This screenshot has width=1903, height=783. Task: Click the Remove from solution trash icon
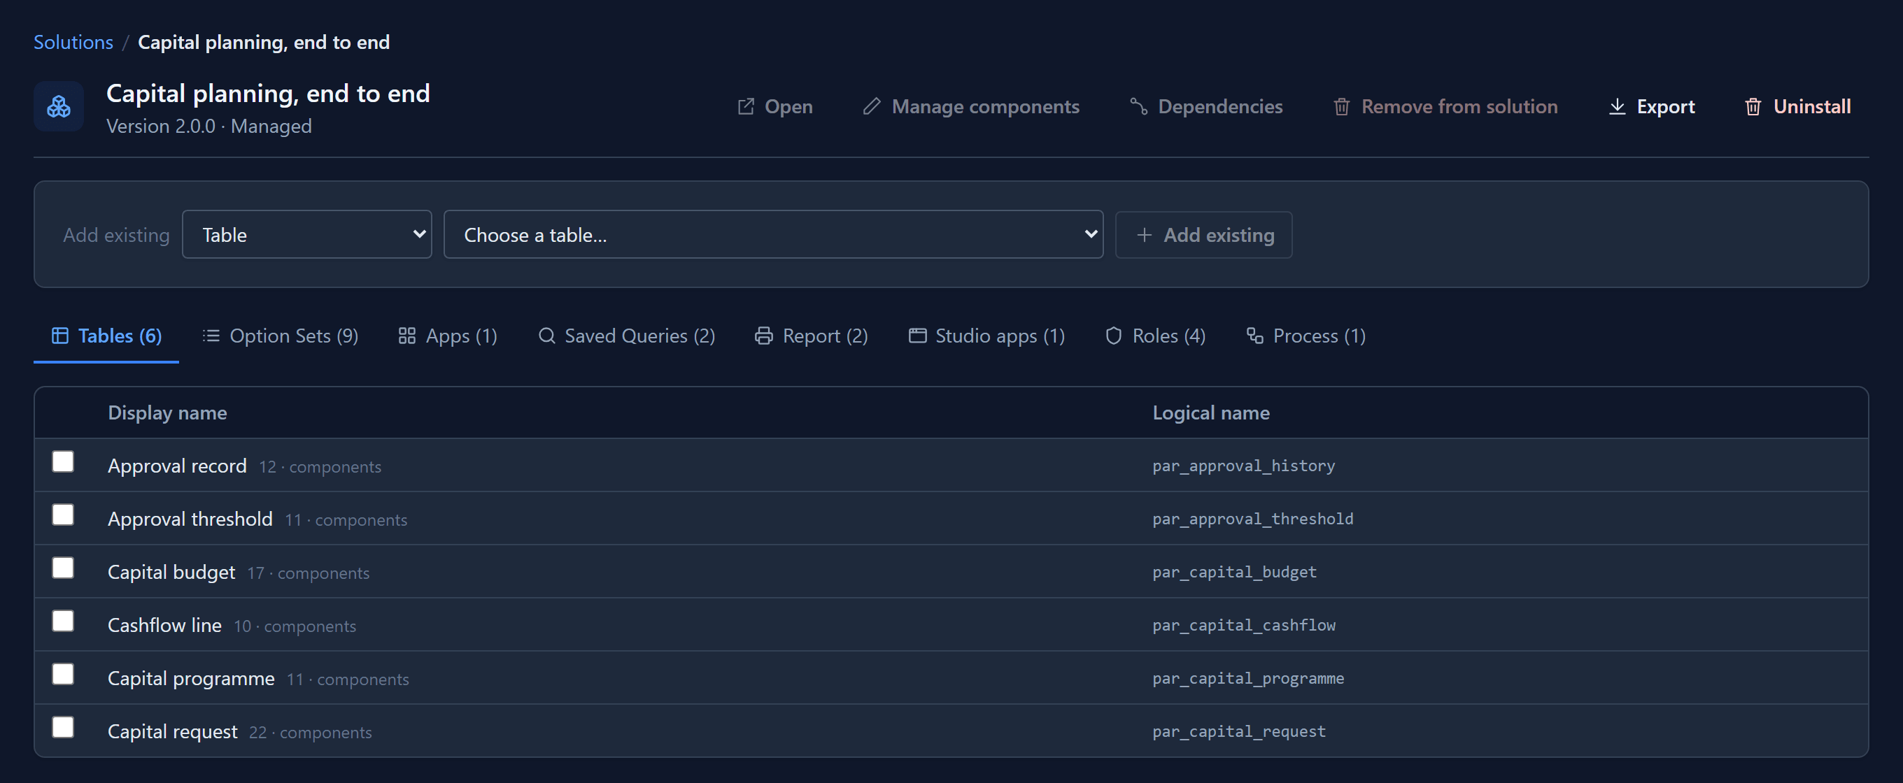point(1342,107)
